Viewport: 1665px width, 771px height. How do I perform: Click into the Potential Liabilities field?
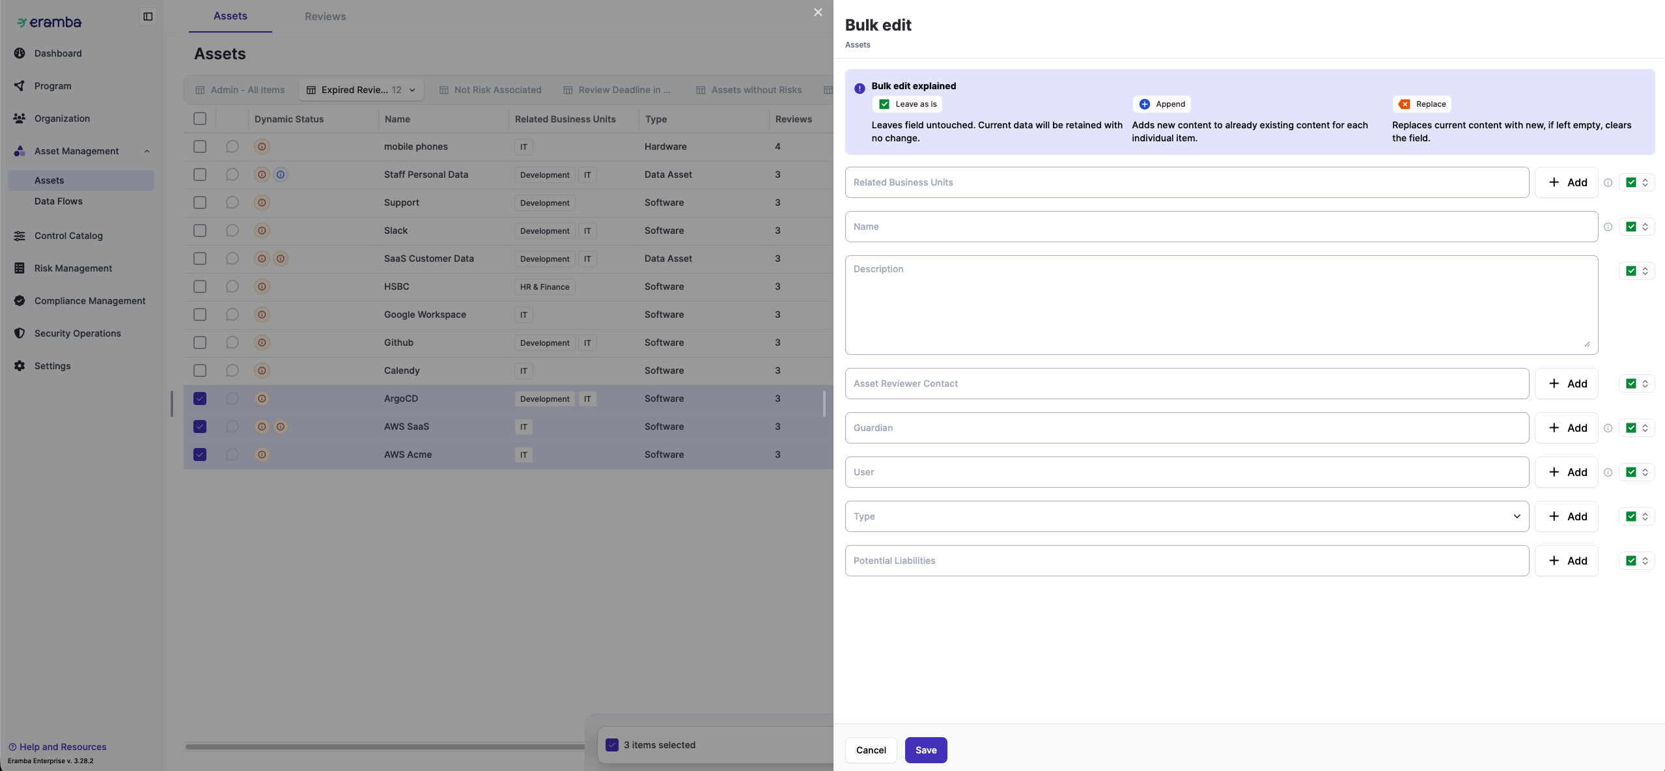pos(1186,561)
